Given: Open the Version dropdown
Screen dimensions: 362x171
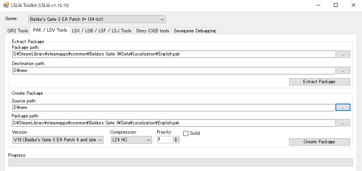Looking at the screenshot, I should (58, 140).
